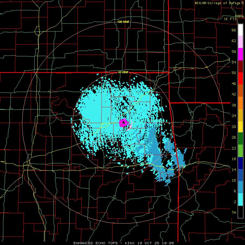Viewport: 245px width, 245px height.
Task: Click the legend value 58
Action: 234,51
